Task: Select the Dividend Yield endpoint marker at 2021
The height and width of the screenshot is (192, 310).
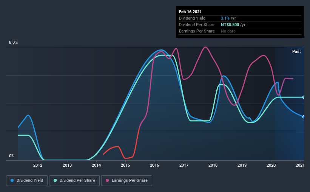Action: coord(304,117)
